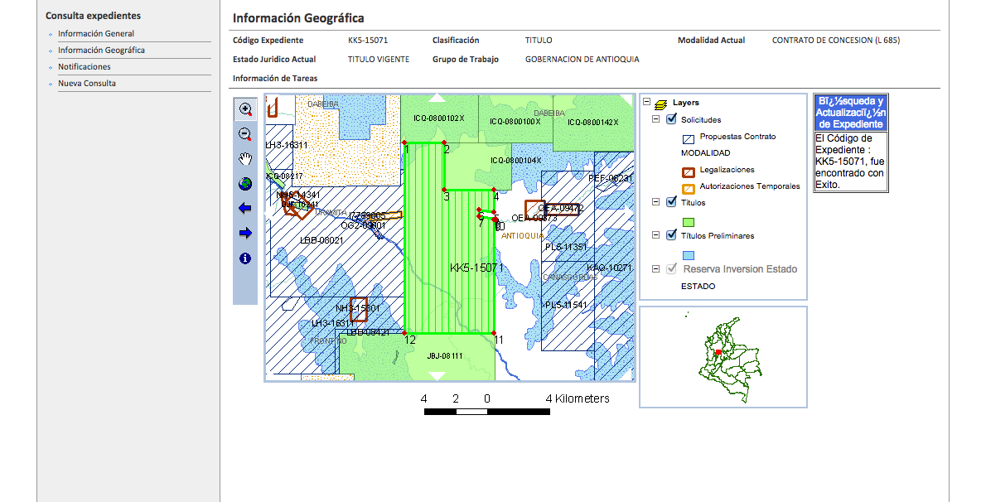Click the full extent globe icon
Viewport: 986px width, 502px height.
(x=245, y=184)
